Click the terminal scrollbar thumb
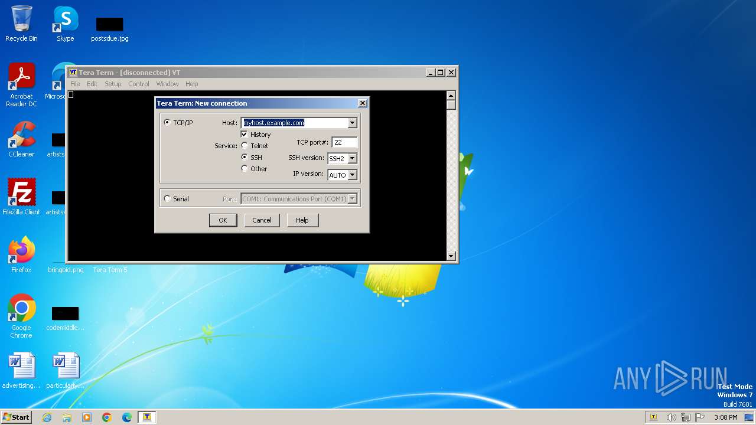The image size is (756, 425). pos(451,104)
